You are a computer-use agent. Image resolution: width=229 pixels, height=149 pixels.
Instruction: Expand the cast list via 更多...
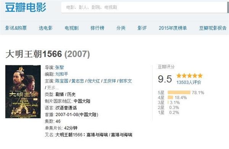click(x=53, y=88)
